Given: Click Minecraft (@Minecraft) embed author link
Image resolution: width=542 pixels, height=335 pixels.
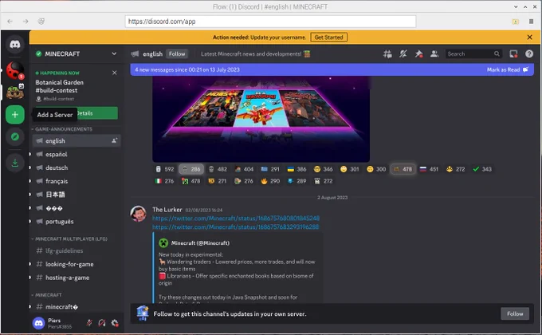Looking at the screenshot, I should tap(201, 243).
